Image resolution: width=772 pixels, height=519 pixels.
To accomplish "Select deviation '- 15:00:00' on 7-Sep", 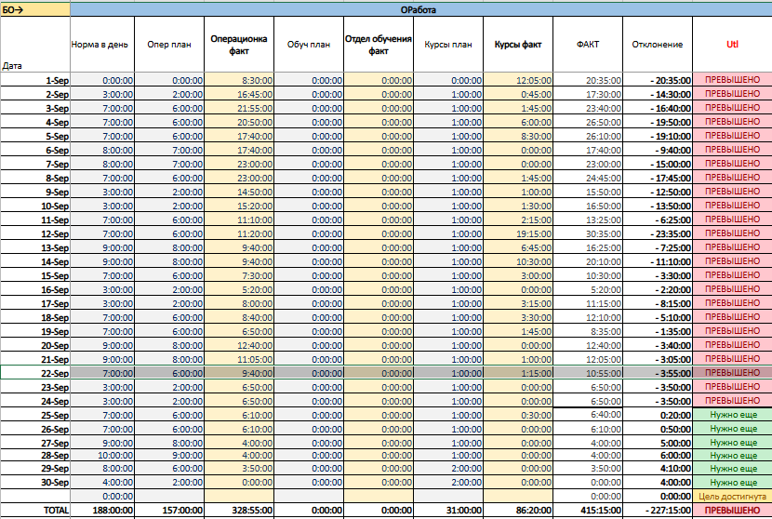I will [x=658, y=164].
